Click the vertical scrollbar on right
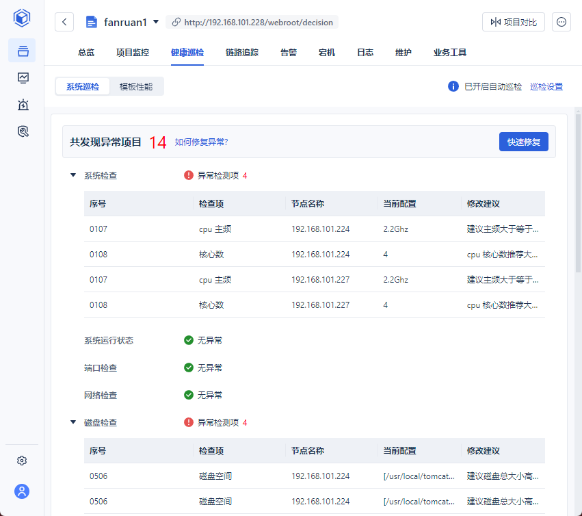 pos(578,192)
